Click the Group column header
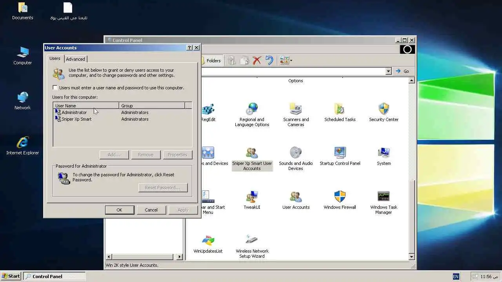This screenshot has height=282, width=502. pyautogui.click(x=152, y=106)
